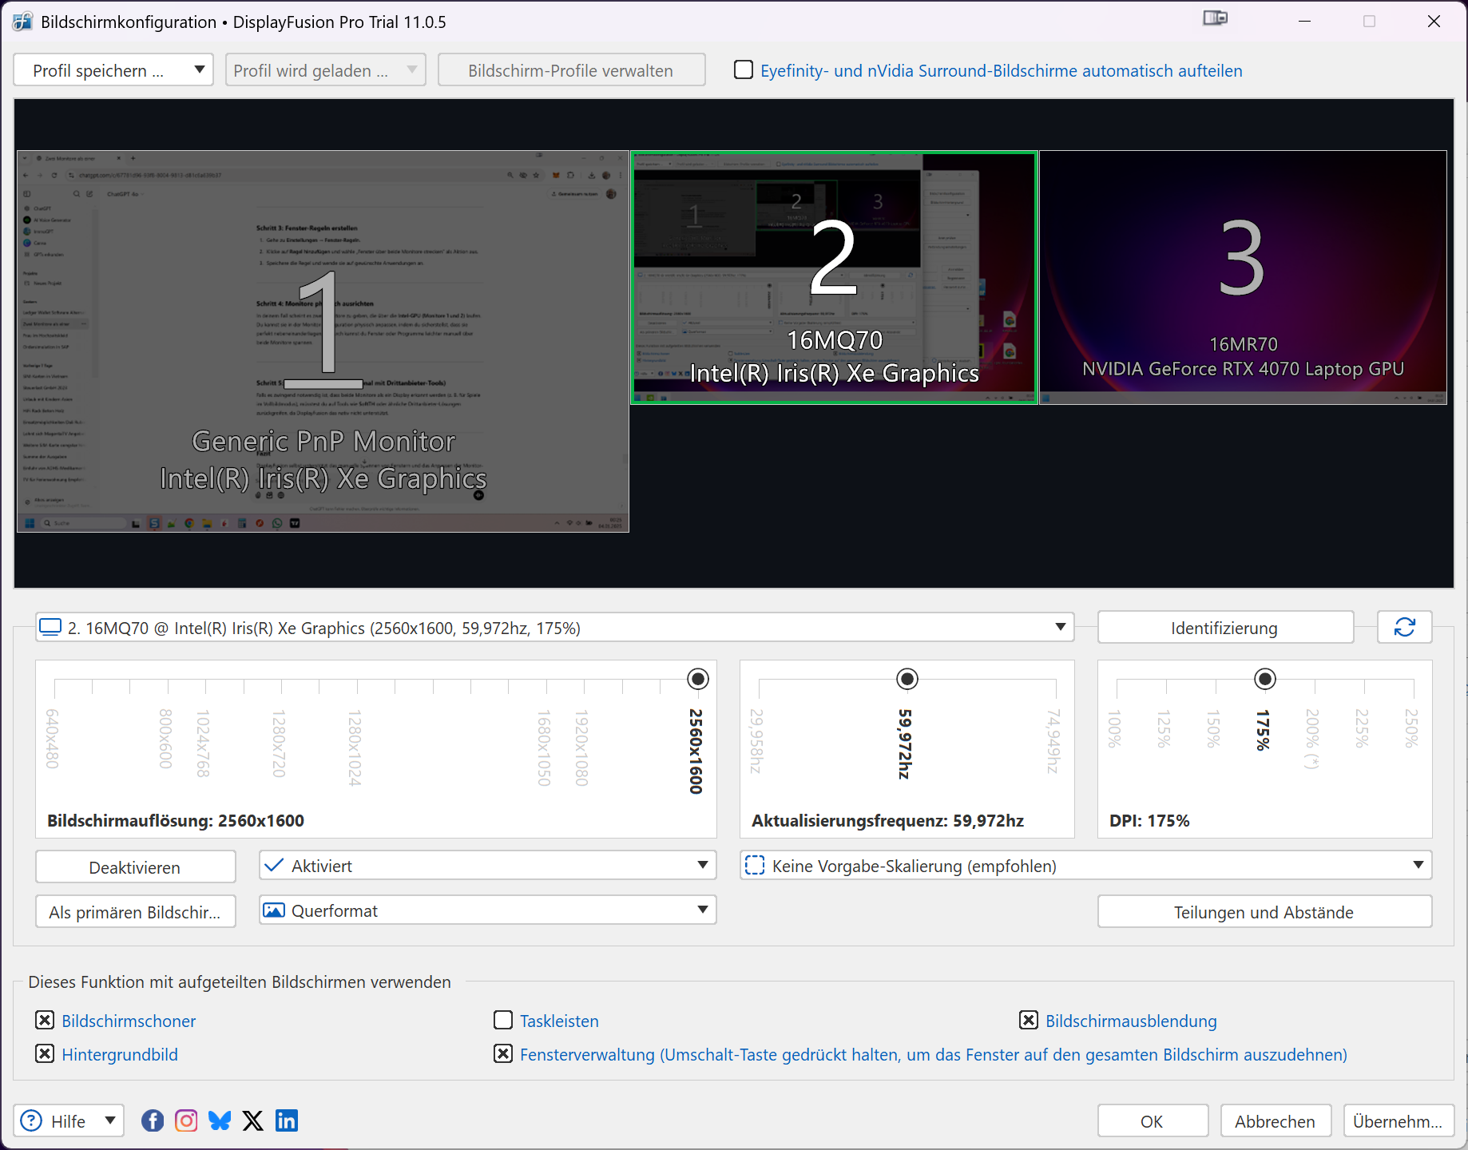The width and height of the screenshot is (1468, 1150).
Task: Click the 200% (*) DPI label
Action: (x=1313, y=739)
